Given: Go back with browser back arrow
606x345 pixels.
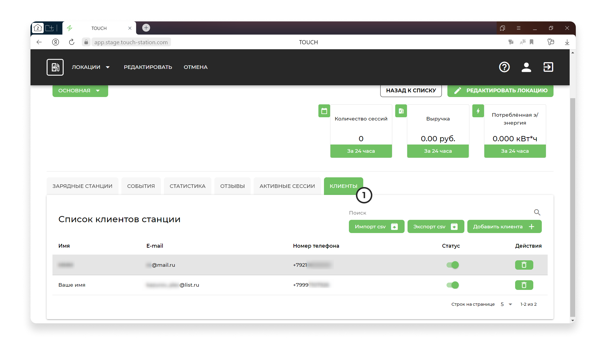Looking at the screenshot, I should click(x=39, y=42).
